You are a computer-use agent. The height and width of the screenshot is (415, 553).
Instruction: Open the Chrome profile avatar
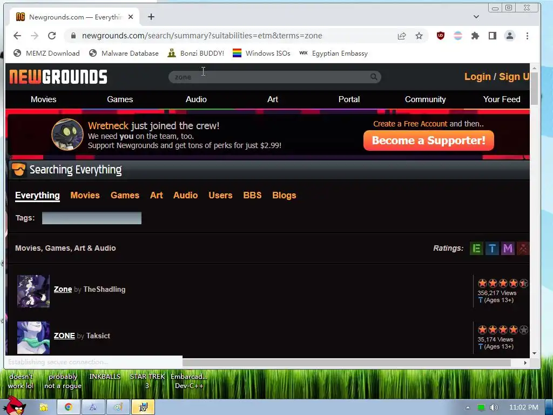[x=510, y=36]
